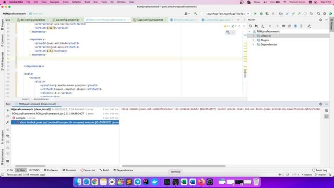Expand the Plugins node in Maven
Viewport: 334px width, 188px height.
pos(254,40)
